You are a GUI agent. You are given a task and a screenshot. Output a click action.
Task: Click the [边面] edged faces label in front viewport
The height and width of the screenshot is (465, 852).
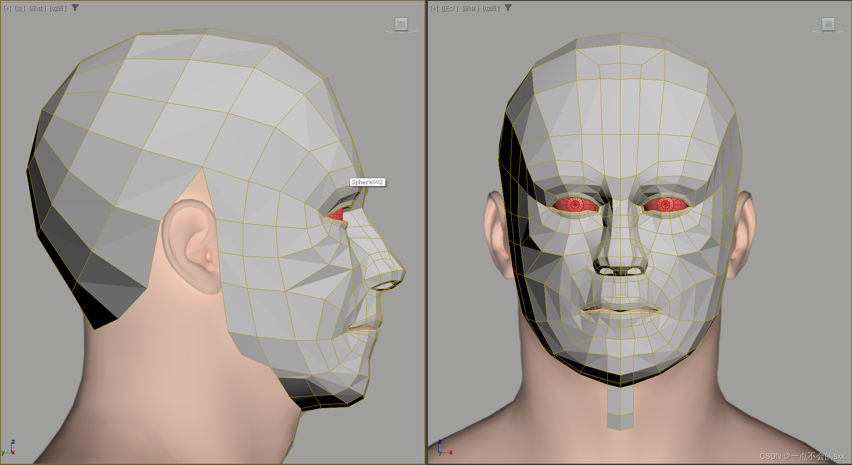491,8
